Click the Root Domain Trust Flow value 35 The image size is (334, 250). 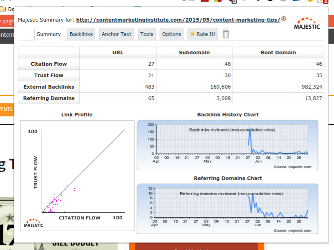pyautogui.click(x=319, y=76)
